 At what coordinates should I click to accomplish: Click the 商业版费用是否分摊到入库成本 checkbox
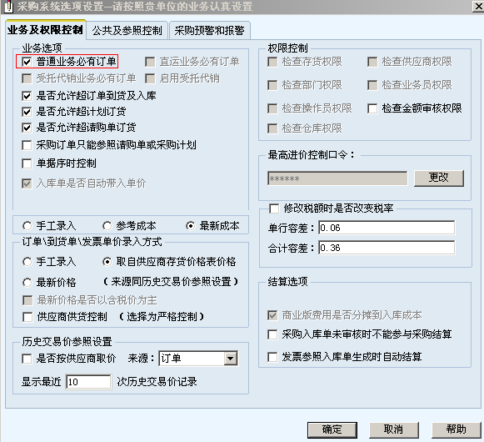pos(272,315)
